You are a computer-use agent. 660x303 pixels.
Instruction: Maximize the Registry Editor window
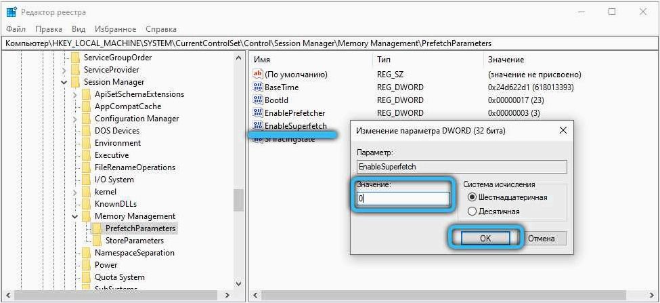point(612,12)
